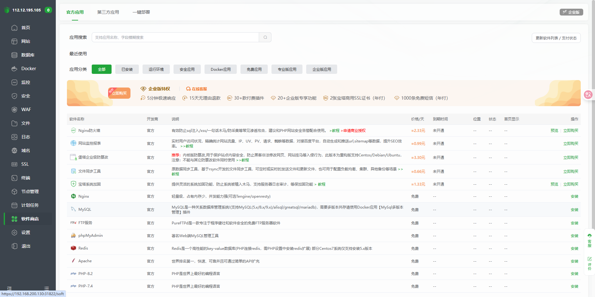Click the search magnifier icon
This screenshot has width=595, height=297.
[x=265, y=37]
